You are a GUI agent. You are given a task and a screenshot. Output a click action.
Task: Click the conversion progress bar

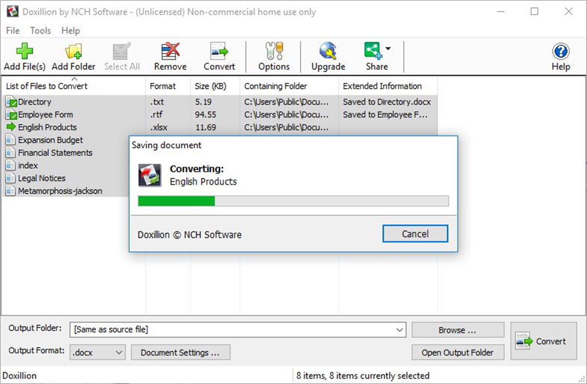(293, 201)
